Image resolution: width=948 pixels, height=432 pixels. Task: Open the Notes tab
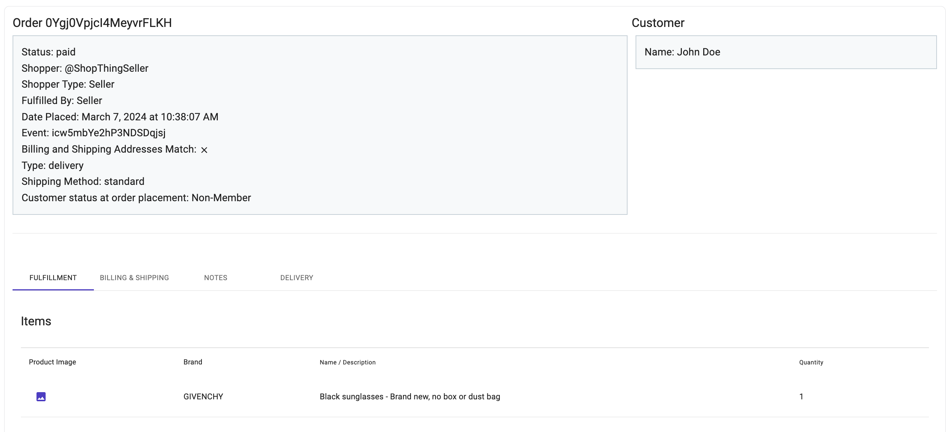point(216,277)
